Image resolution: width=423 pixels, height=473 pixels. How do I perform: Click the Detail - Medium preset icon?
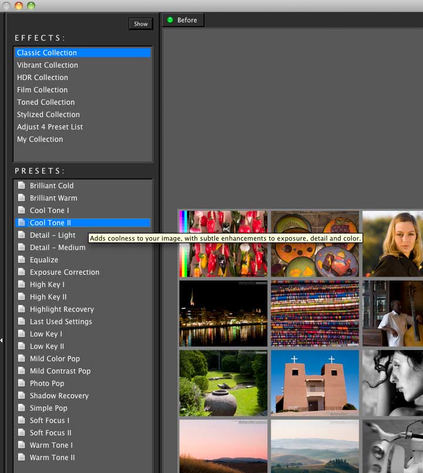point(21,247)
